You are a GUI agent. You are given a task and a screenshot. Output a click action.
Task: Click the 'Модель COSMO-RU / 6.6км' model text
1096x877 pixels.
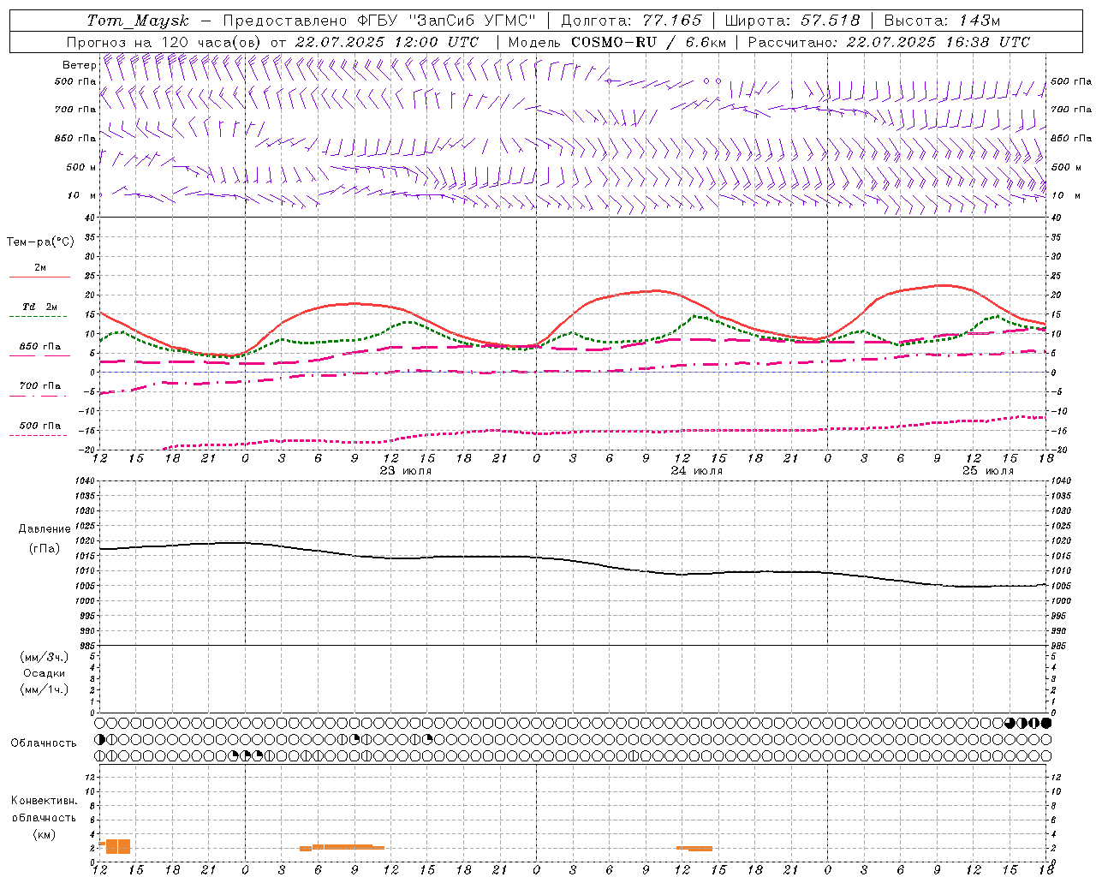[617, 42]
